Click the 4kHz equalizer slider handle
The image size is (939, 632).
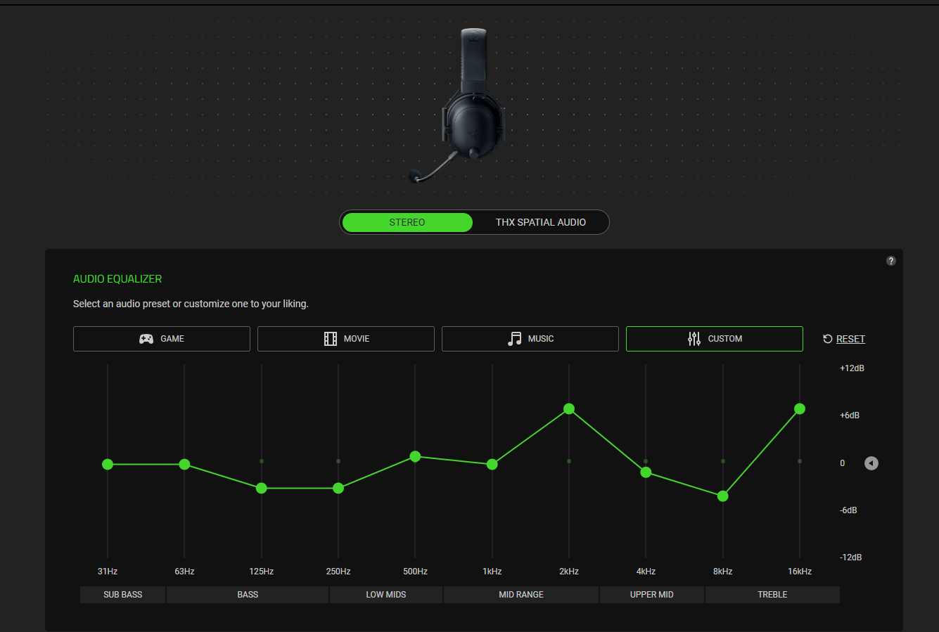click(646, 472)
